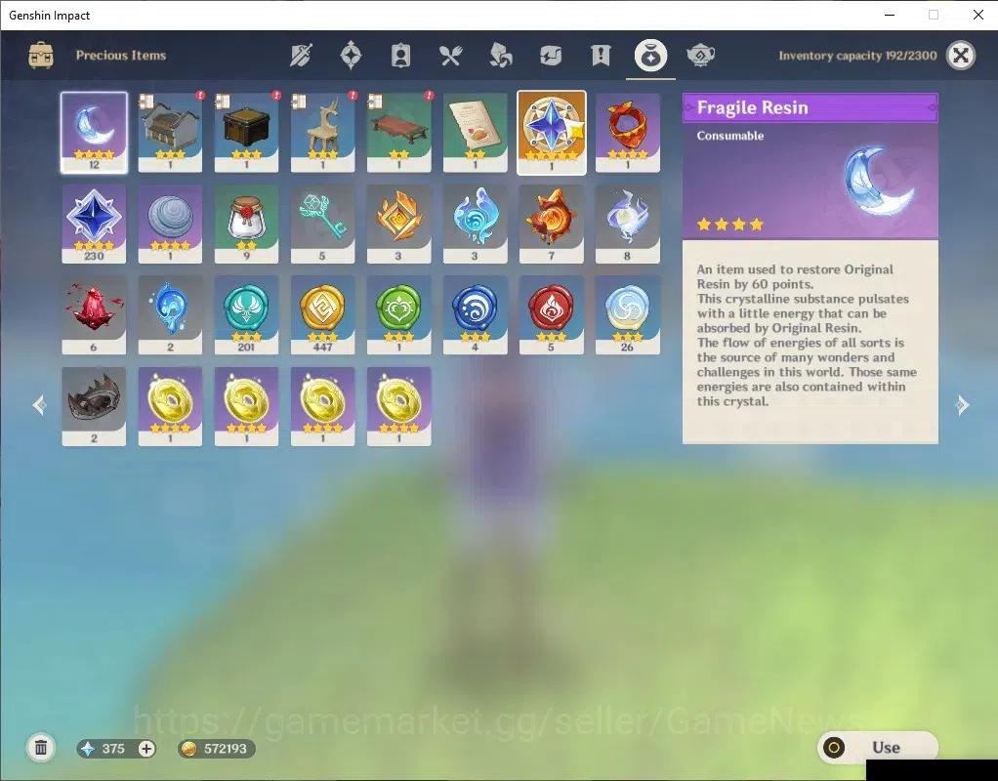The image size is (998, 781).
Task: Select the blue Stardust item with count 230
Action: (94, 225)
